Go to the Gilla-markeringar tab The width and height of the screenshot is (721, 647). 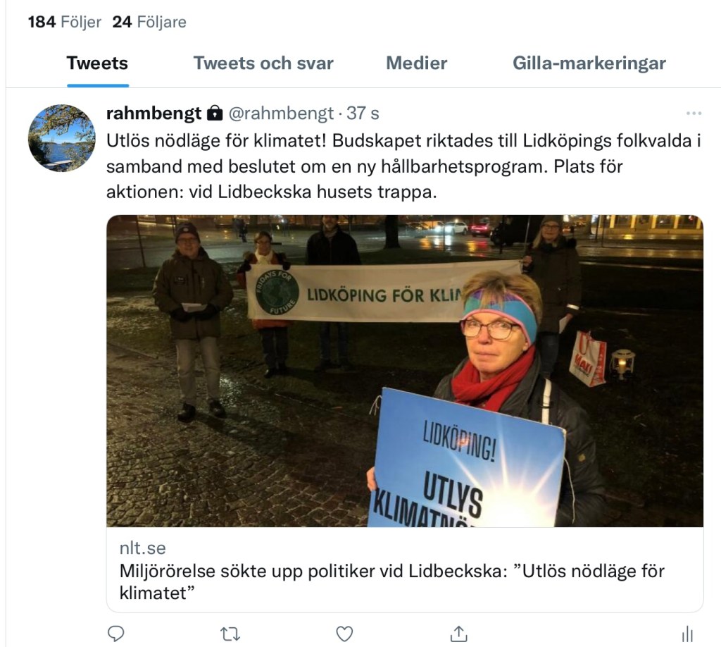(589, 63)
